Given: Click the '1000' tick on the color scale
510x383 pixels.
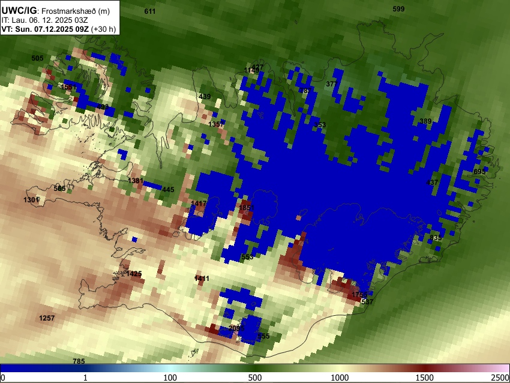Looking at the screenshot, I should click(x=340, y=378).
